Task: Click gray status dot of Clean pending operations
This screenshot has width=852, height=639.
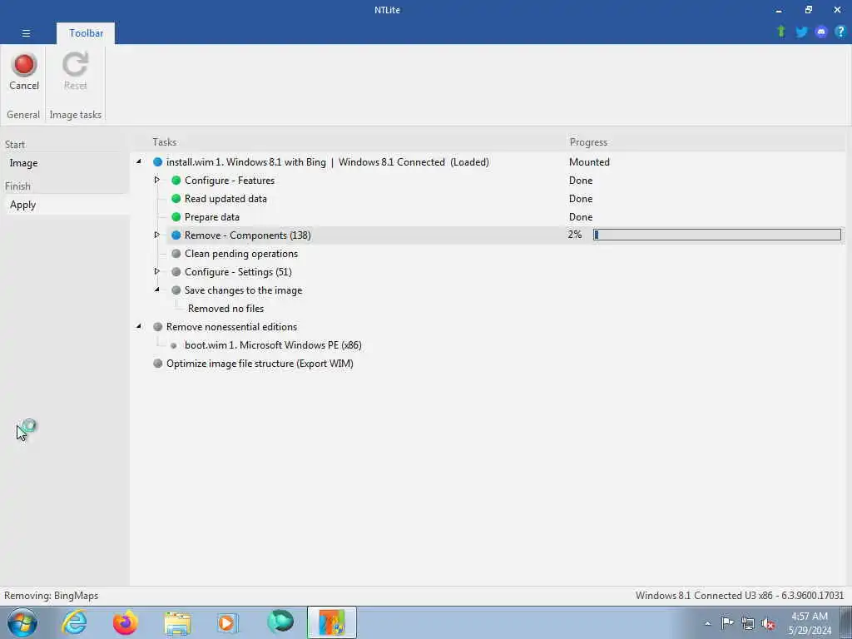Action: tap(176, 254)
